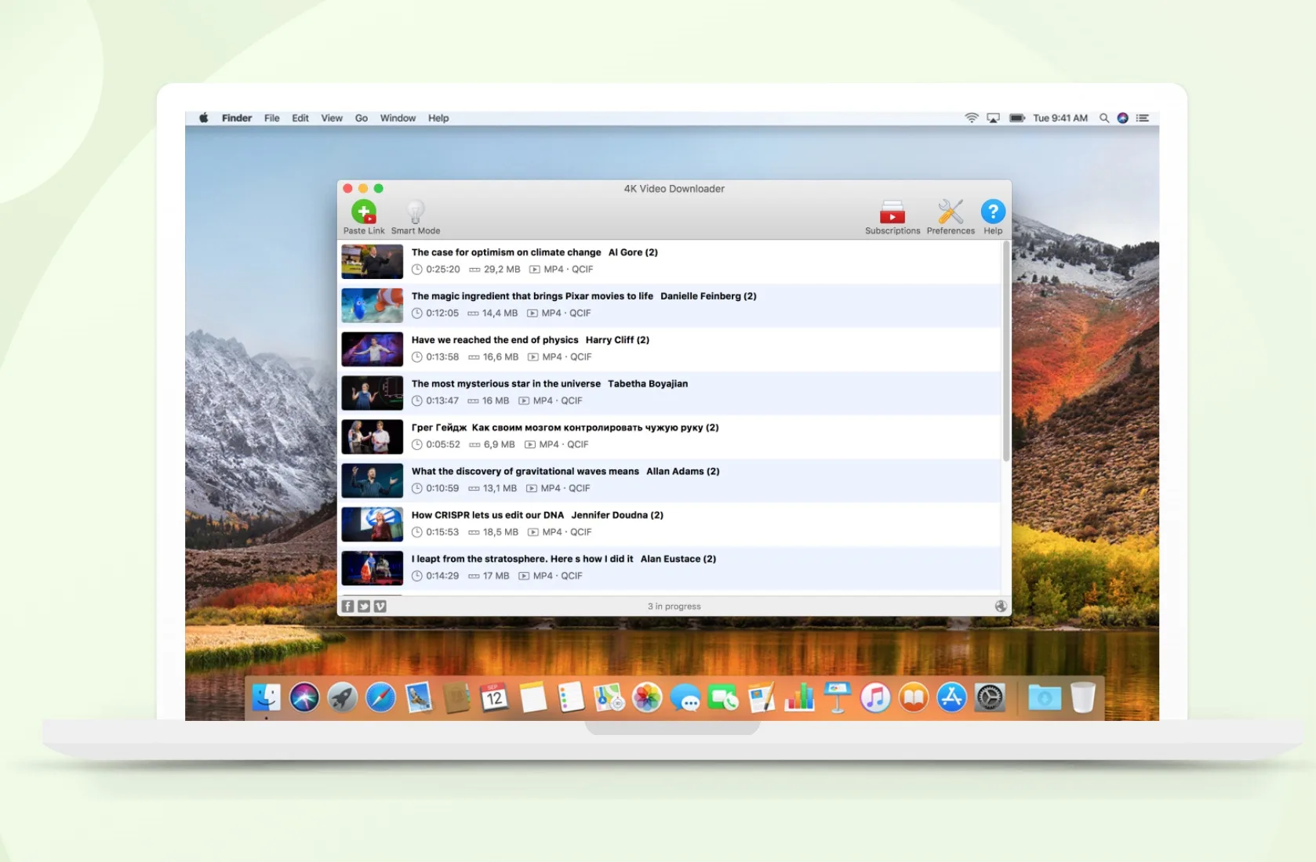Open Notes in the Dock

click(533, 697)
